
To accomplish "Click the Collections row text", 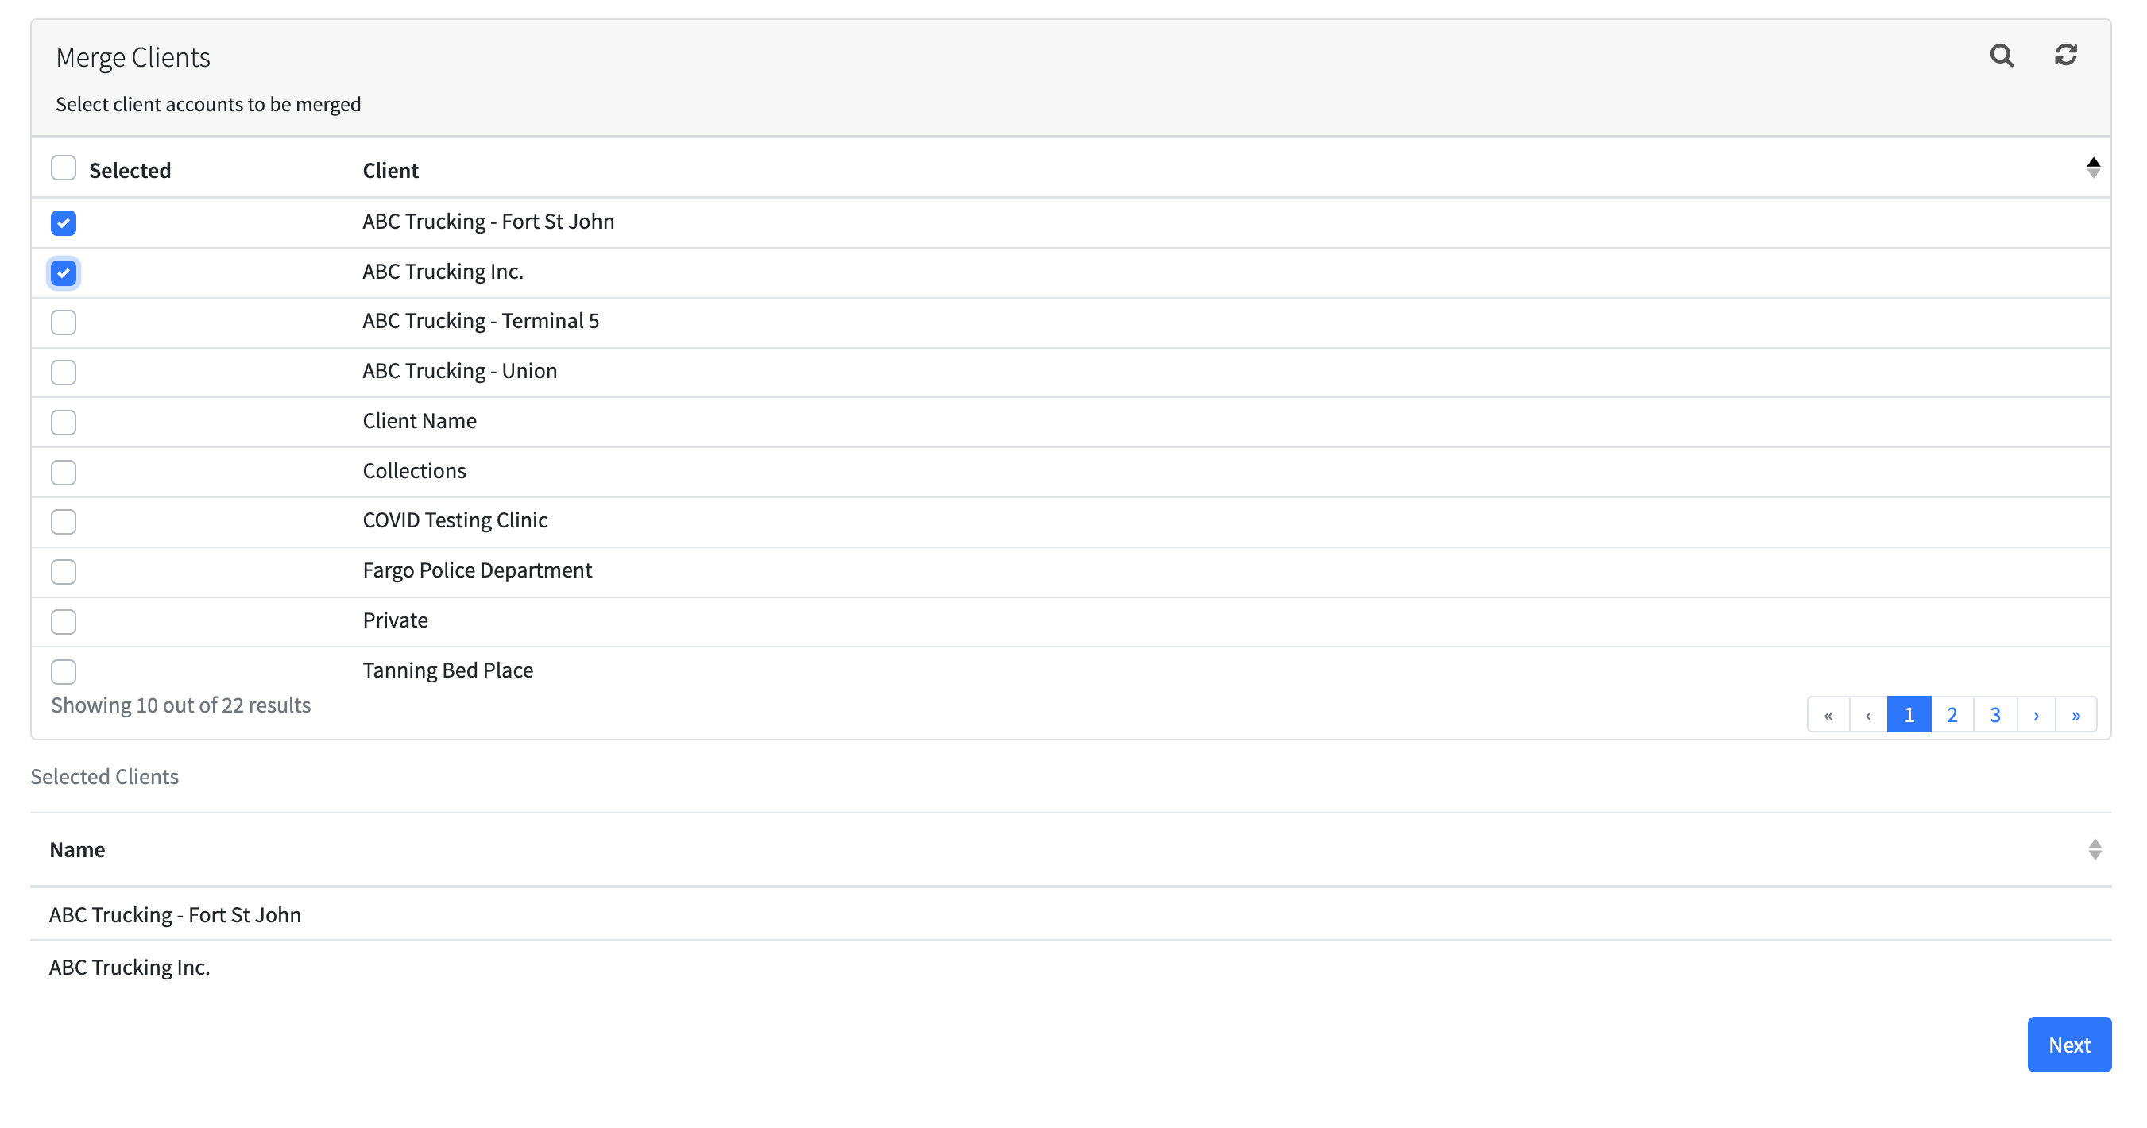I will pyautogui.click(x=414, y=471).
